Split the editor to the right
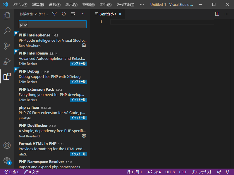Screen dimensions: 234x175 point(217,14)
